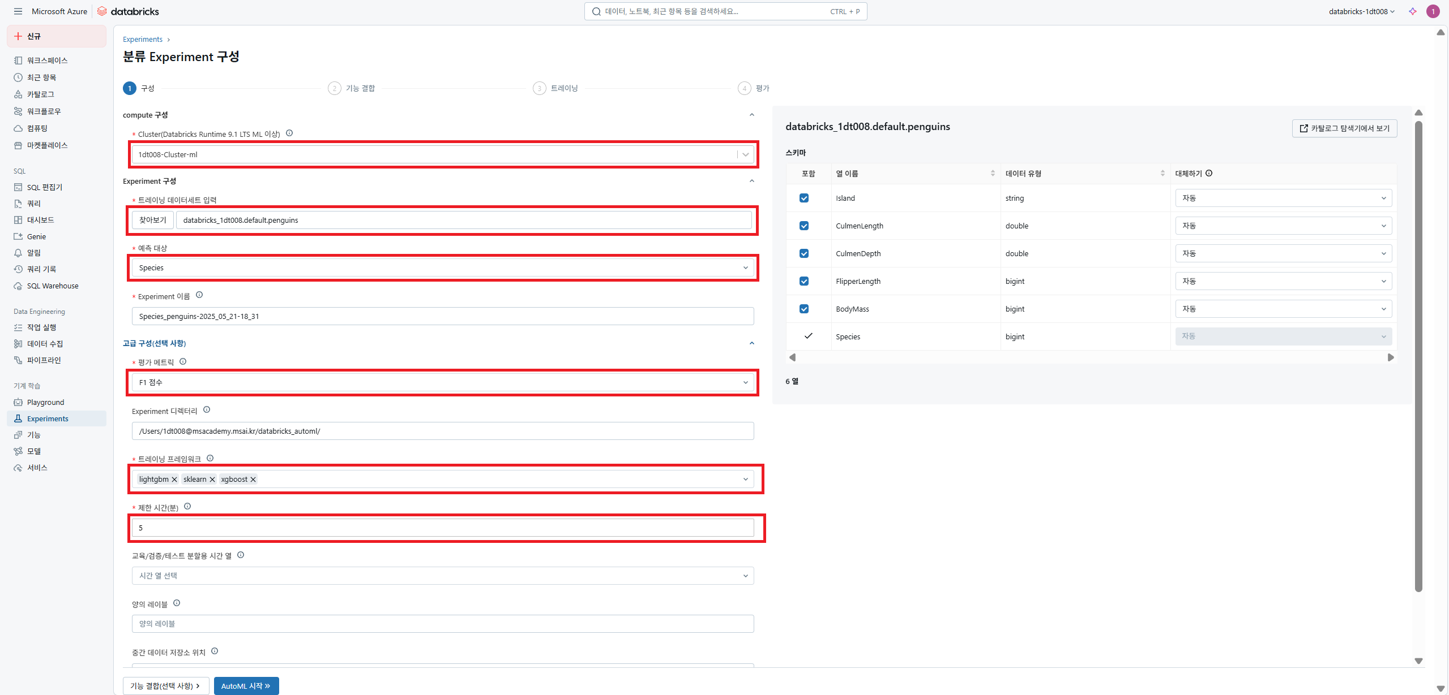Open the user avatar profile menu

coord(1433,11)
